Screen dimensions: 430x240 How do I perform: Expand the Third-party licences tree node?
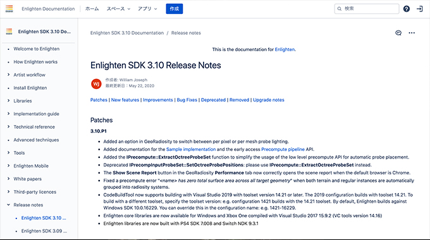point(8,191)
